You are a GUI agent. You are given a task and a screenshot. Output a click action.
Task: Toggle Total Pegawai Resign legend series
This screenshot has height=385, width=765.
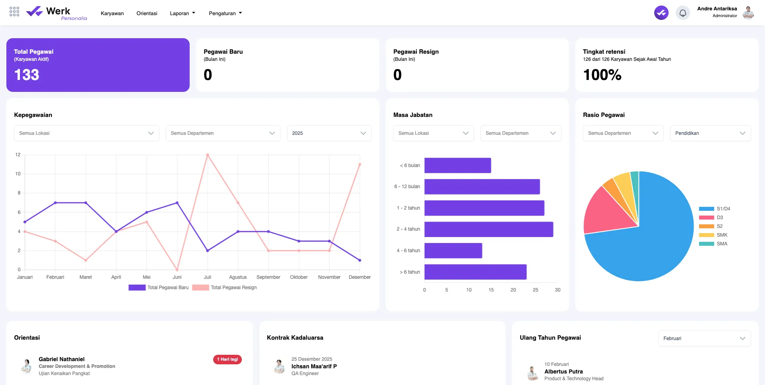[224, 288]
